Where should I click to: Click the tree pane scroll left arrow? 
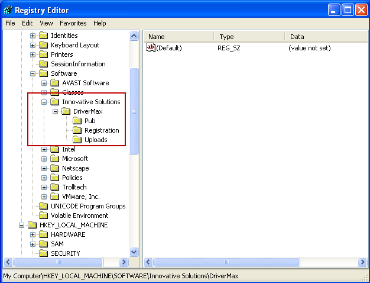[8, 262]
